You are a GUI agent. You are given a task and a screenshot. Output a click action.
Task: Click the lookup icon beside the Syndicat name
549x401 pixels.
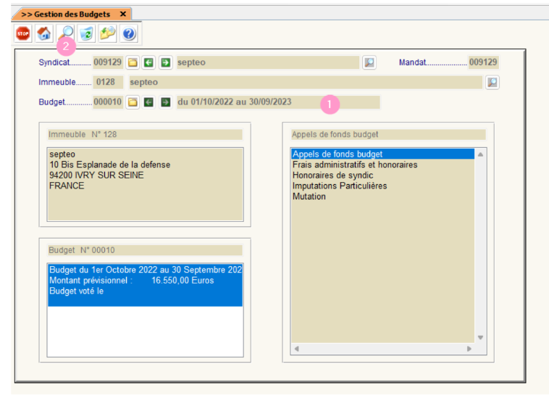point(369,62)
